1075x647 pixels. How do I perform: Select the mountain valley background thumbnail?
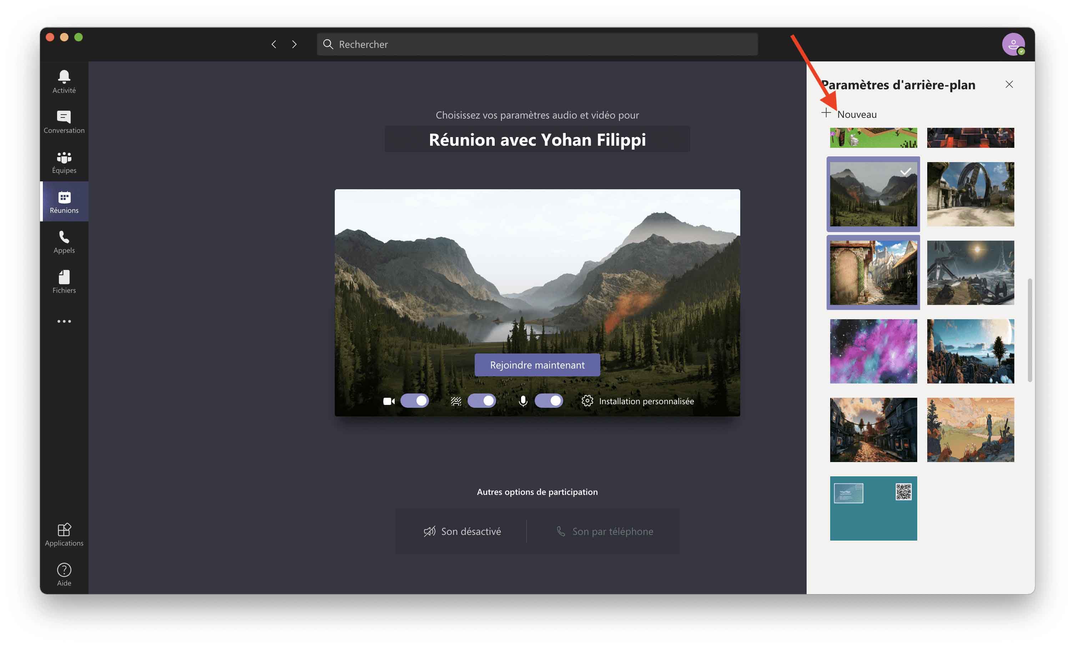[873, 194]
